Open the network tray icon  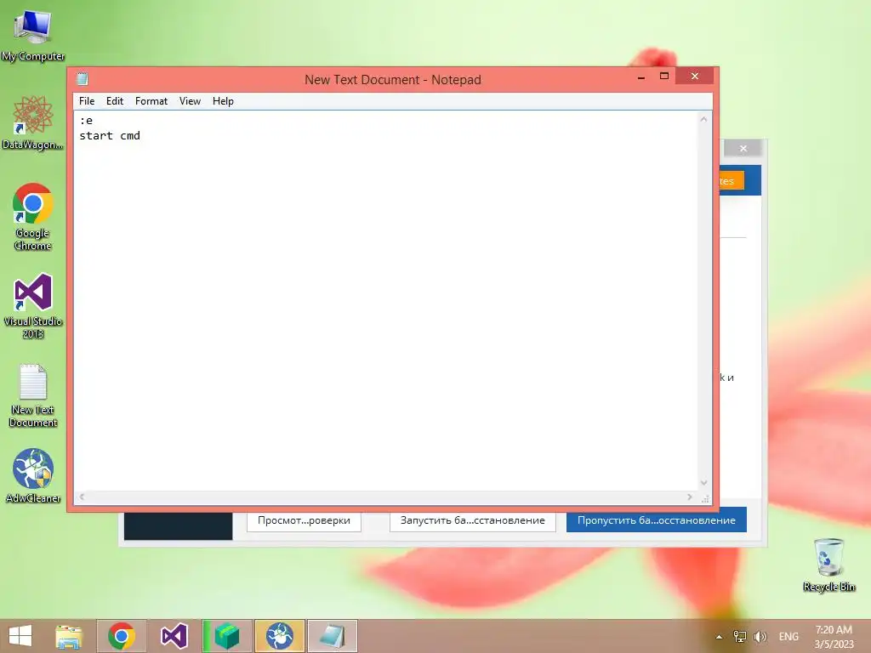739,637
